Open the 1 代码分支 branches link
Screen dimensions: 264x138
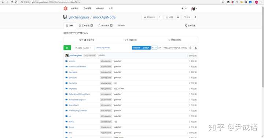coord(131,40)
